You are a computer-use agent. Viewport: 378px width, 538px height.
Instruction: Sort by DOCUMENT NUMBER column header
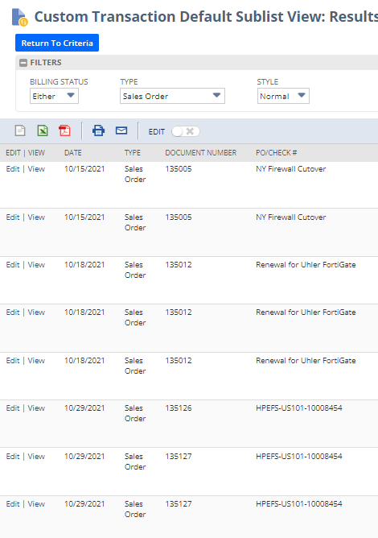(201, 153)
